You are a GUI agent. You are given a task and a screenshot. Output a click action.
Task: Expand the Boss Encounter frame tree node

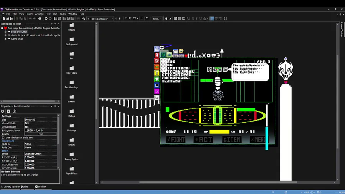click(x=5, y=32)
